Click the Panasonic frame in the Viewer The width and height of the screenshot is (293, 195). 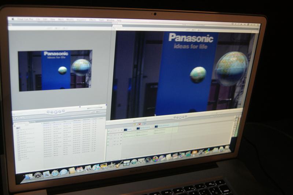click(55, 70)
